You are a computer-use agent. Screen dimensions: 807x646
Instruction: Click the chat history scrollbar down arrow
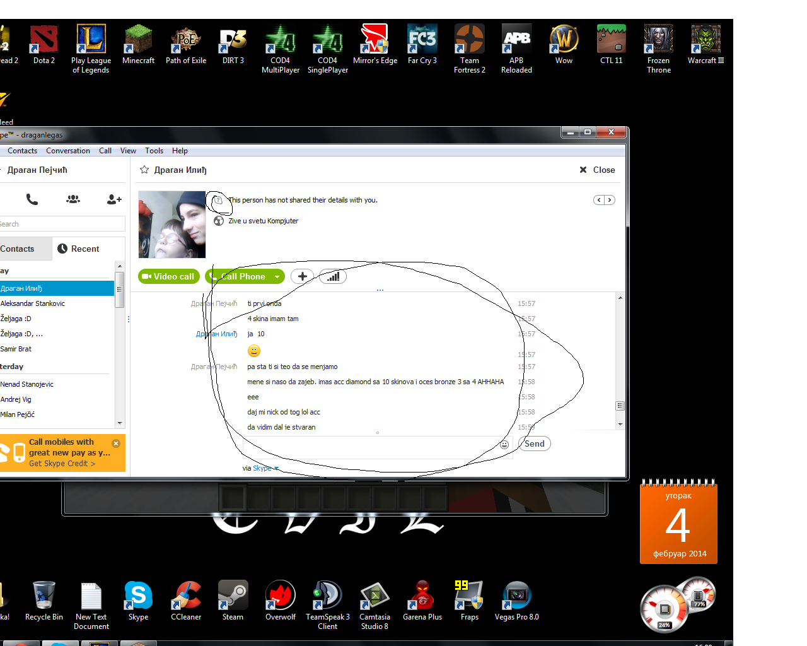(620, 425)
